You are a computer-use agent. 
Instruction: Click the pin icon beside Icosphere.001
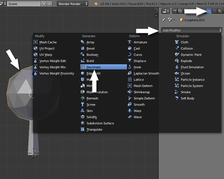[x=164, y=20]
